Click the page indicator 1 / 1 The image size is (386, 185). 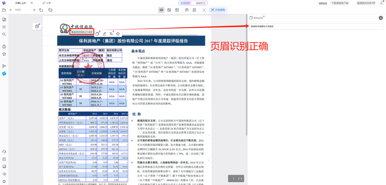237,178
